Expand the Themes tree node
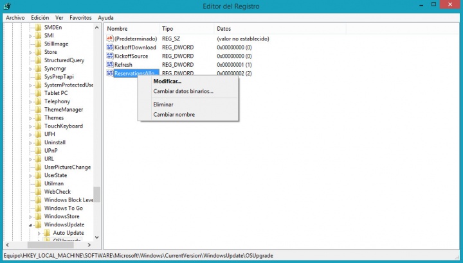This screenshot has height=263, width=463. coord(30,118)
